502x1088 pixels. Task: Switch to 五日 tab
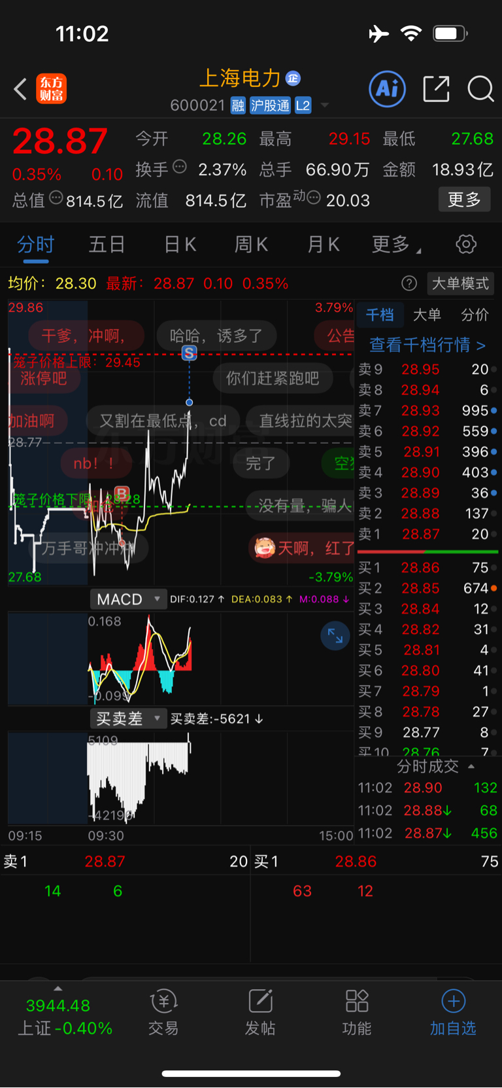point(107,245)
